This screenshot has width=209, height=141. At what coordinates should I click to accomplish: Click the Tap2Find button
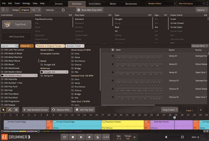tap(17, 24)
